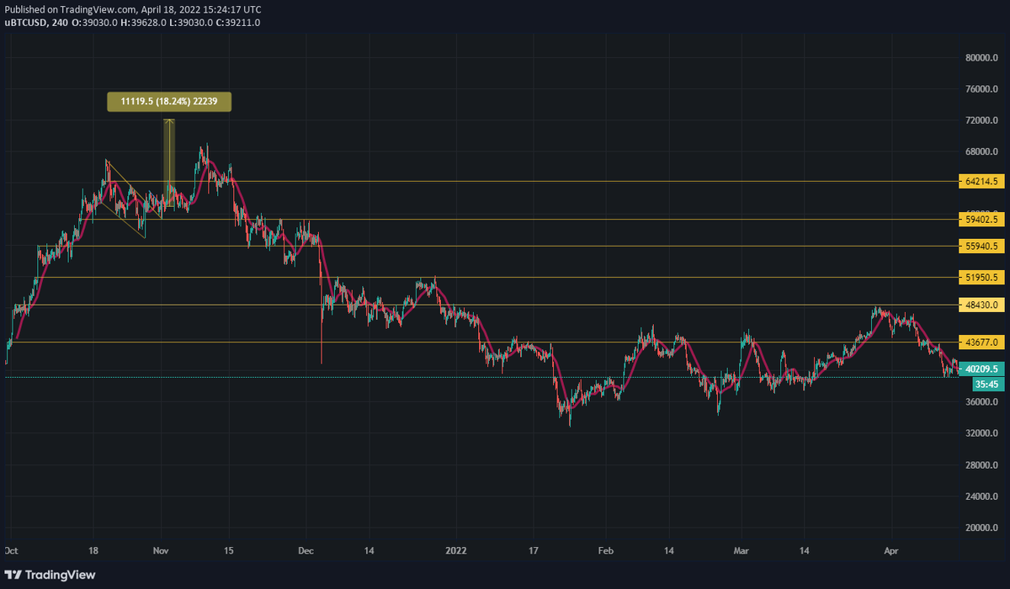
Task: Click the 68000.0 price axis label
Action: (981, 152)
